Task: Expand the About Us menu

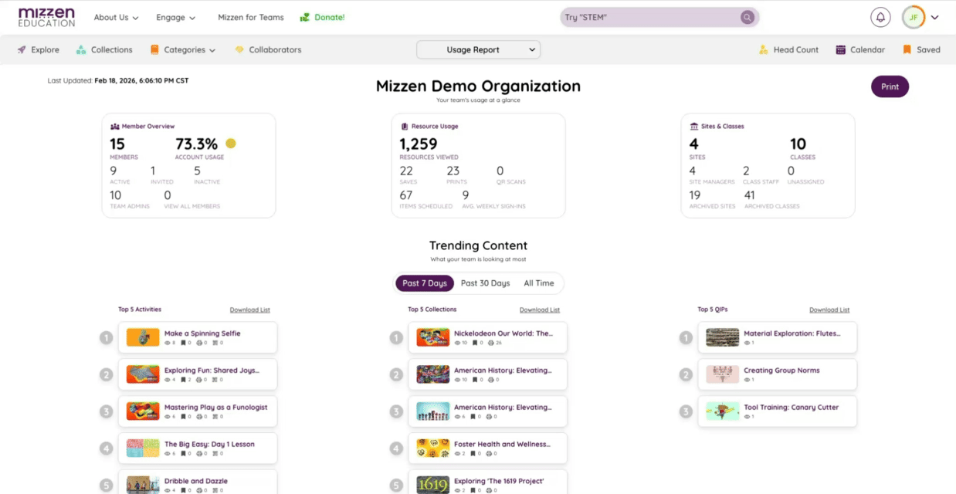Action: coord(116,17)
